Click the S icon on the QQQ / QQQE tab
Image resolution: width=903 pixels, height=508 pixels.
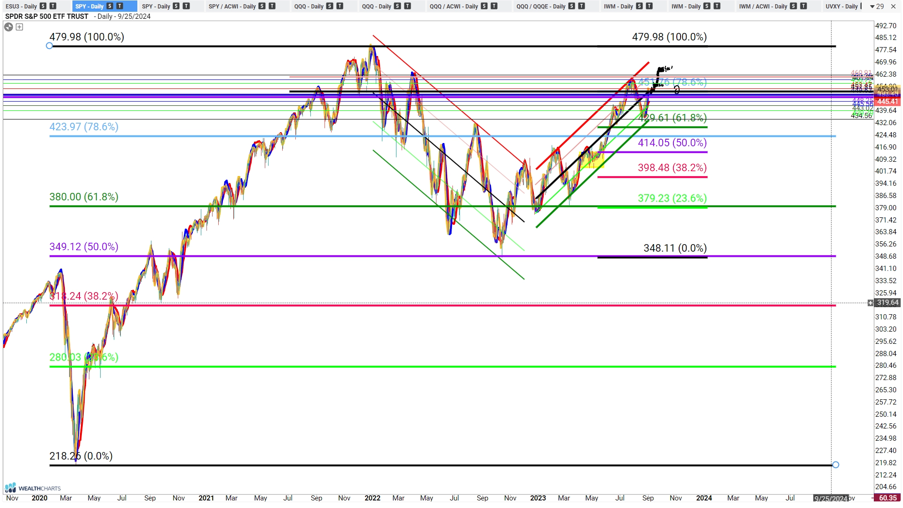571,6
